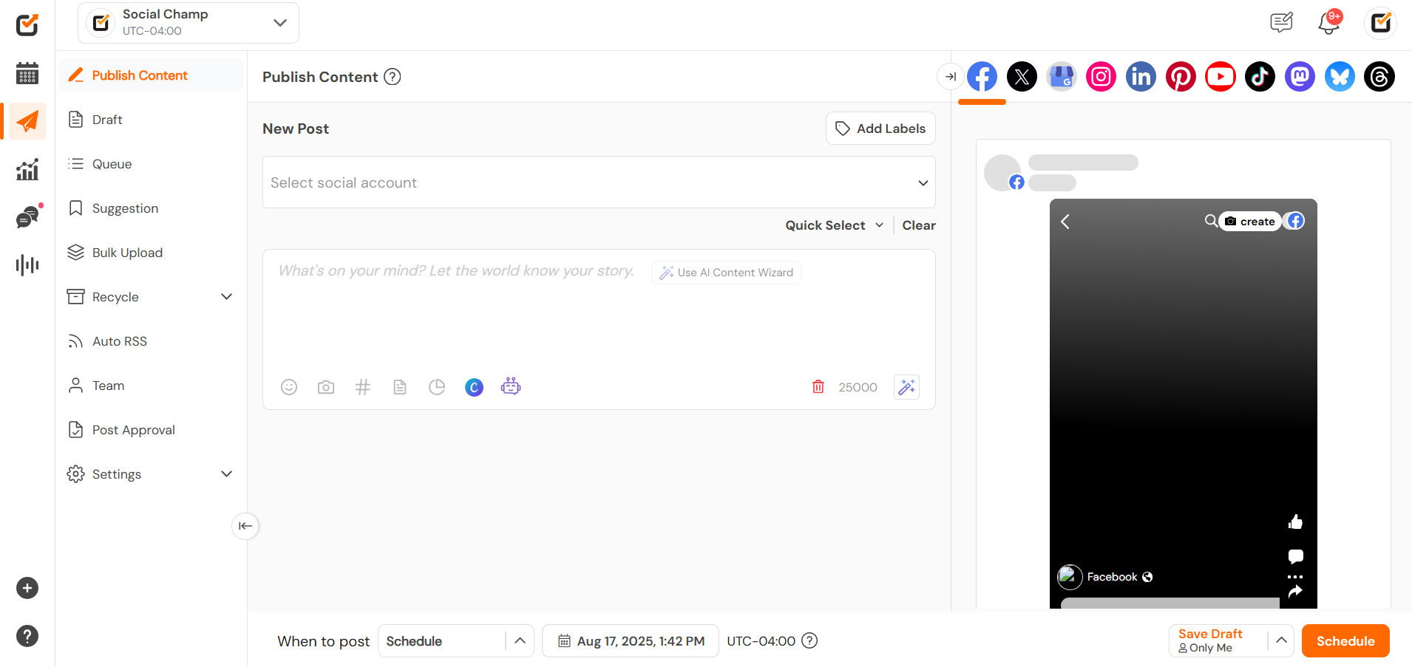Switch preview to Bluesky
Viewport: 1412px width, 667px height.
[1340, 76]
